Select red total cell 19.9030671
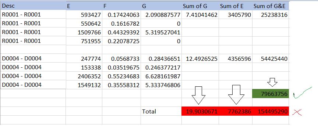Viewport: 318px width, 138px height. [x=200, y=111]
